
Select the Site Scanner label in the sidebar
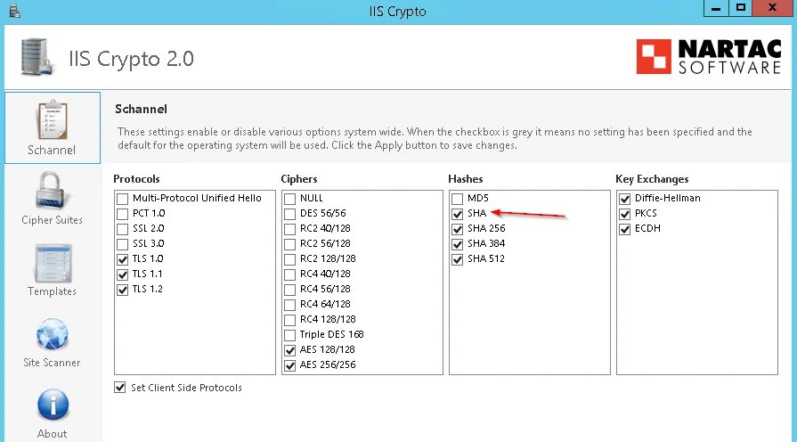click(x=52, y=363)
